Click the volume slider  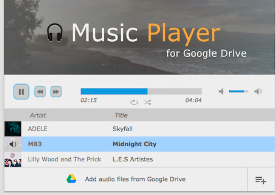point(239,91)
